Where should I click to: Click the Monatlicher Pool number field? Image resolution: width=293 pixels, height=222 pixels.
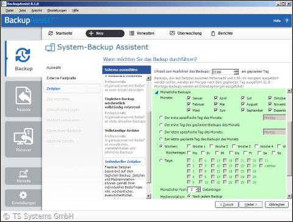(192, 190)
